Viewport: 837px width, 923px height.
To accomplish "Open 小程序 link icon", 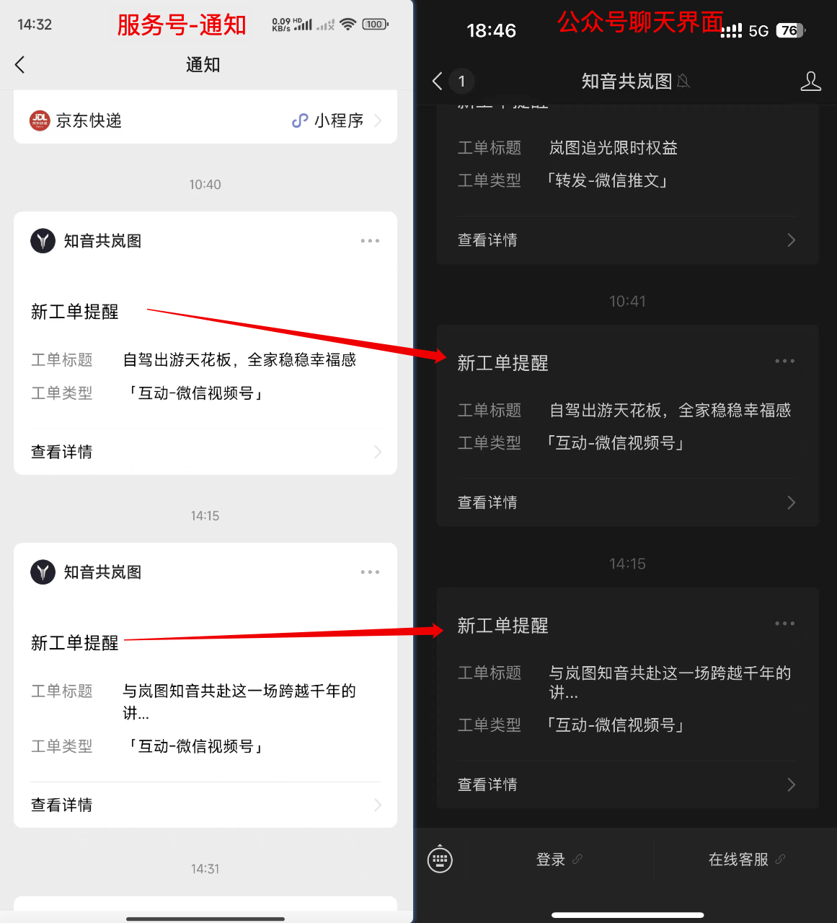I will (300, 121).
